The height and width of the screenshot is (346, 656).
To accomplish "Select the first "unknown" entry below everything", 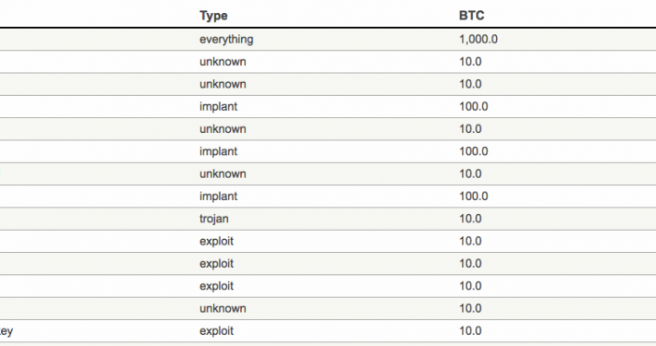I will (x=223, y=62).
